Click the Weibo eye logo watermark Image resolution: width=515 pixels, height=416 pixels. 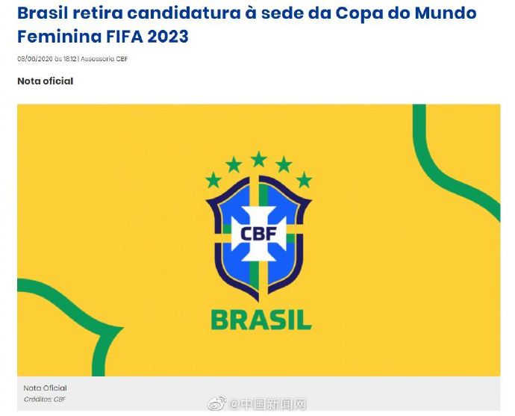click(216, 404)
